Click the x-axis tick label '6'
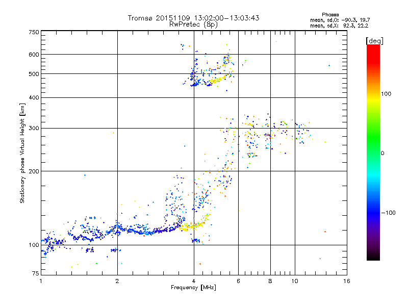The width and height of the screenshot is (408, 306). tap(238, 281)
